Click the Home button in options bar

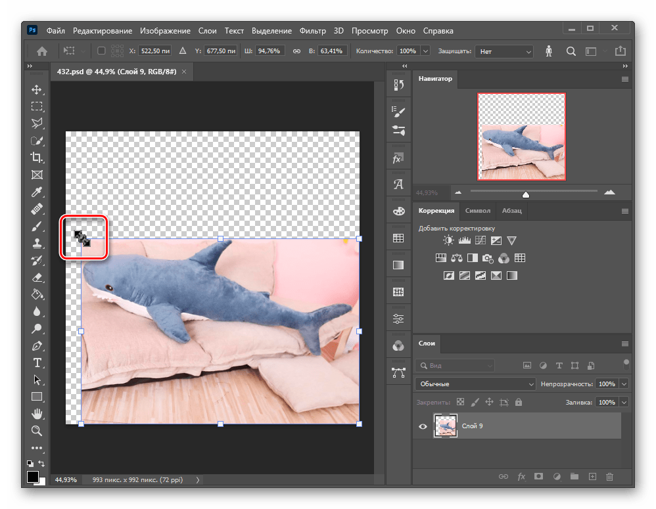click(42, 51)
